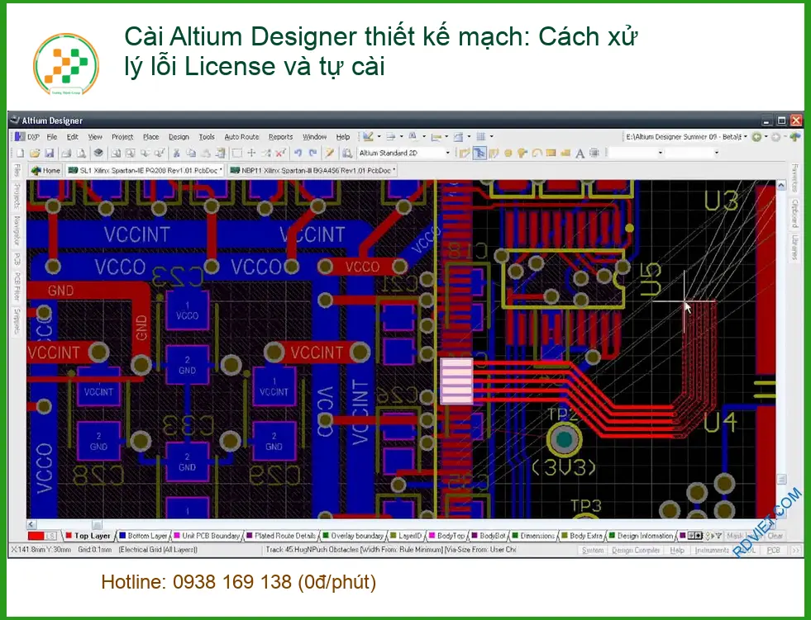Viewport: 811px width, 620px height.
Task: Switch to SL1 Xilinx Spartan-IIE PcbDoc tab
Action: coord(145,171)
